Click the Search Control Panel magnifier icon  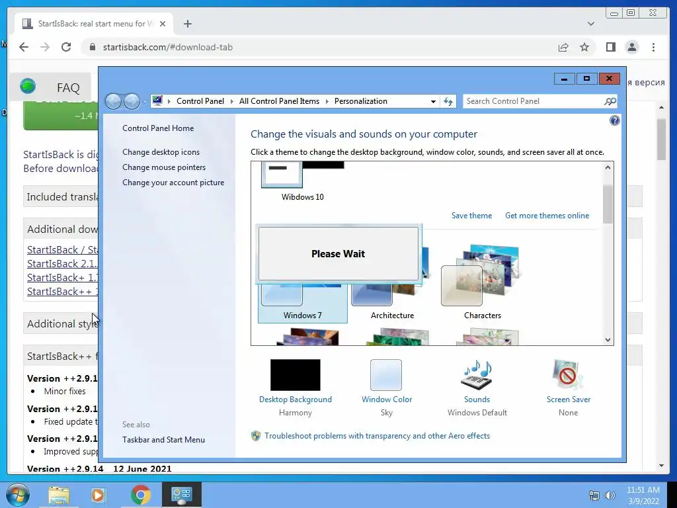pos(610,101)
